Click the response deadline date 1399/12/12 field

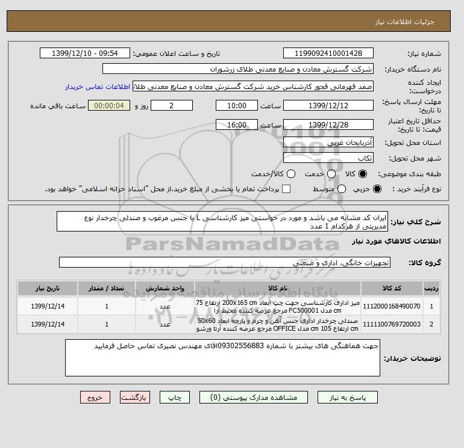[x=328, y=105]
